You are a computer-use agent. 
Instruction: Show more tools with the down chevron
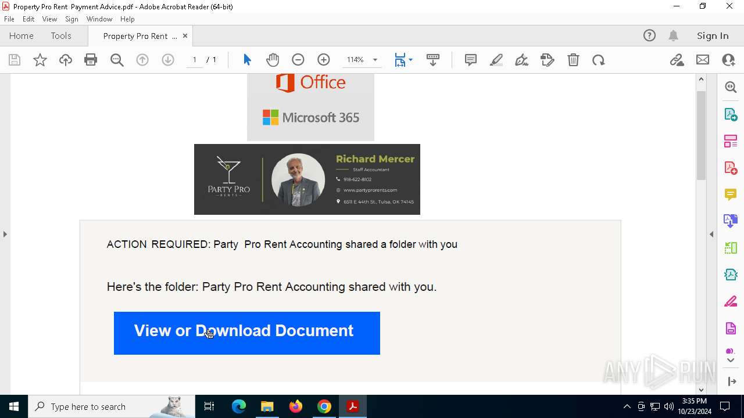pos(731,361)
